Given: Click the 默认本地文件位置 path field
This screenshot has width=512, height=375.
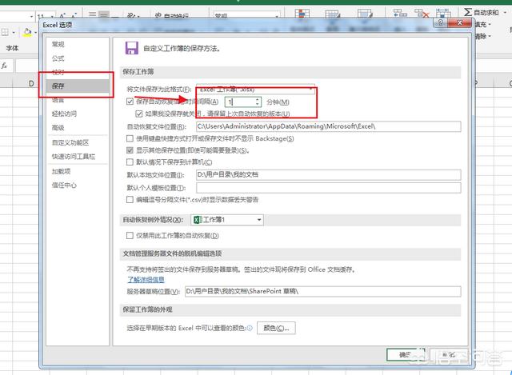Looking at the screenshot, I should (329, 174).
